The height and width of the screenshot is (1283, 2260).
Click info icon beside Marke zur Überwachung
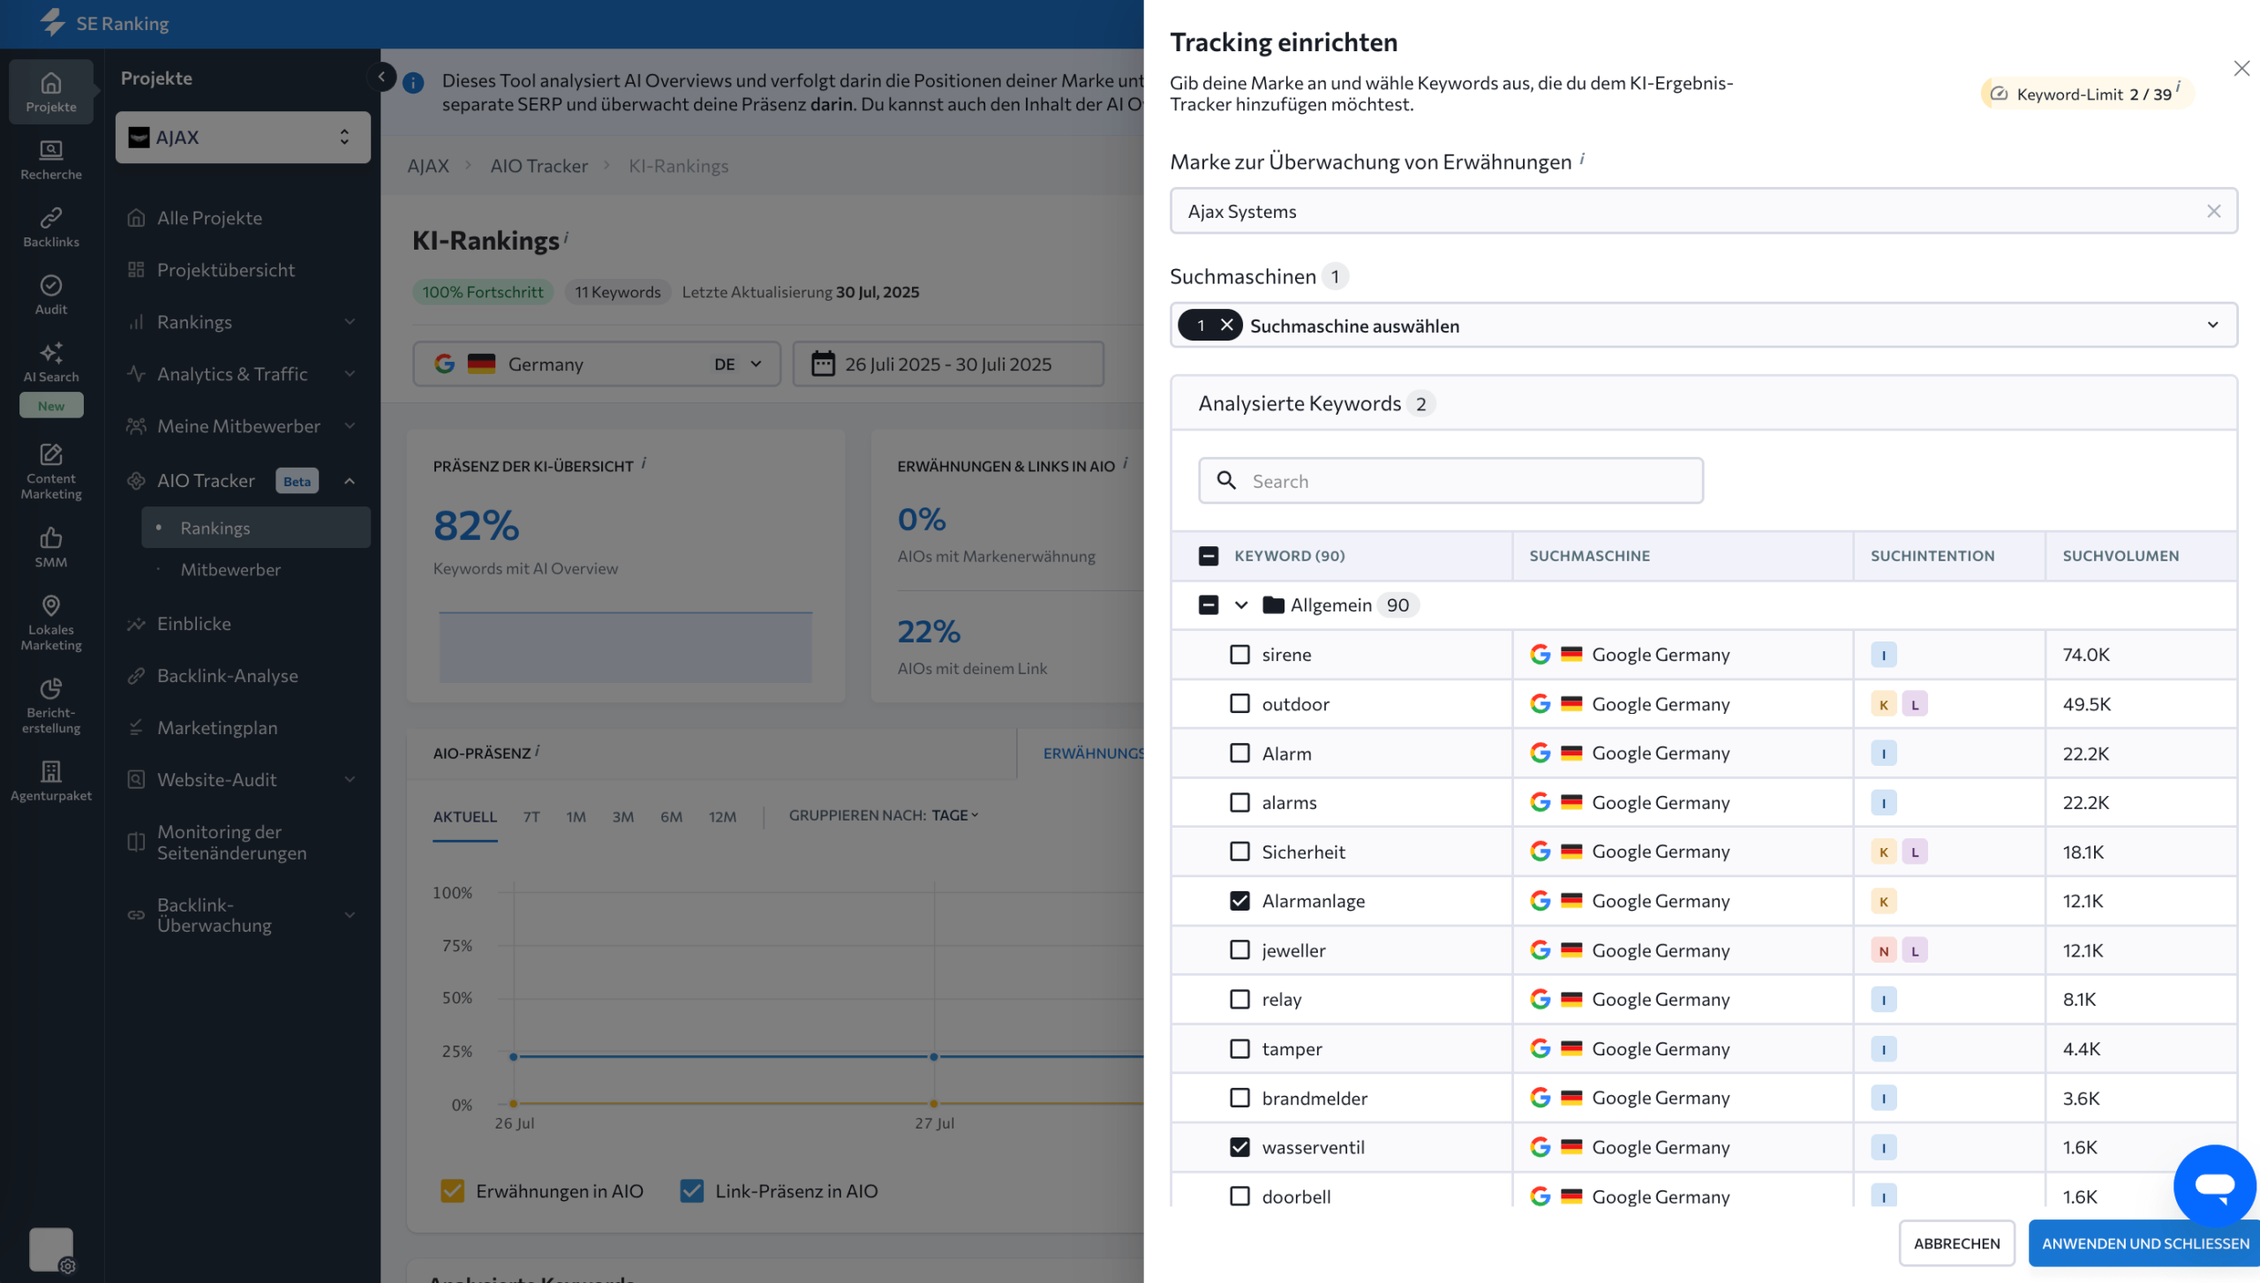click(x=1582, y=159)
